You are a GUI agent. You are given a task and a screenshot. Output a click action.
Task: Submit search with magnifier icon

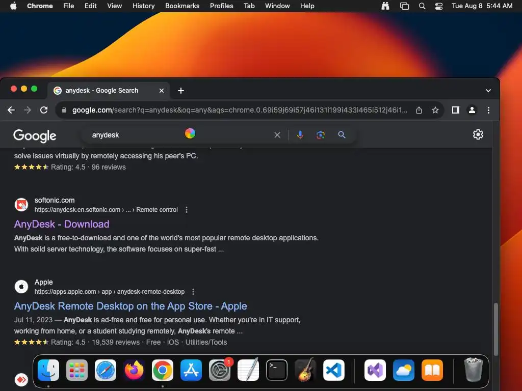tap(342, 135)
